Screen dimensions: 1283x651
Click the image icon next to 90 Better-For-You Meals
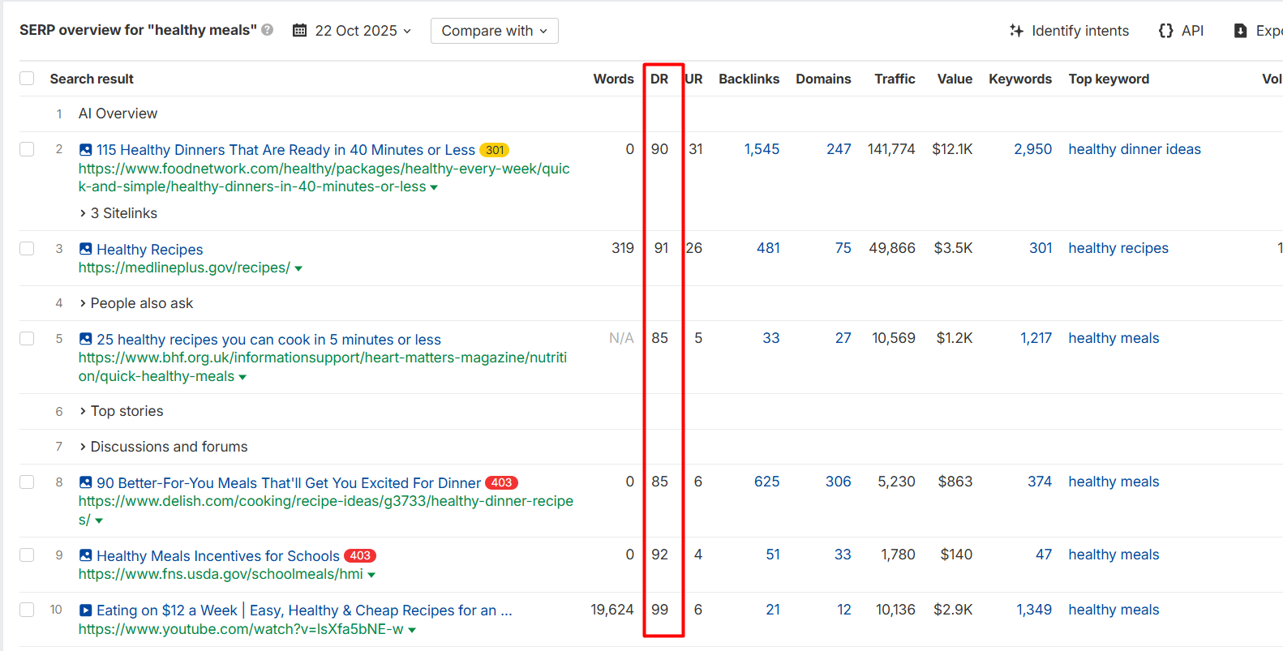click(85, 482)
